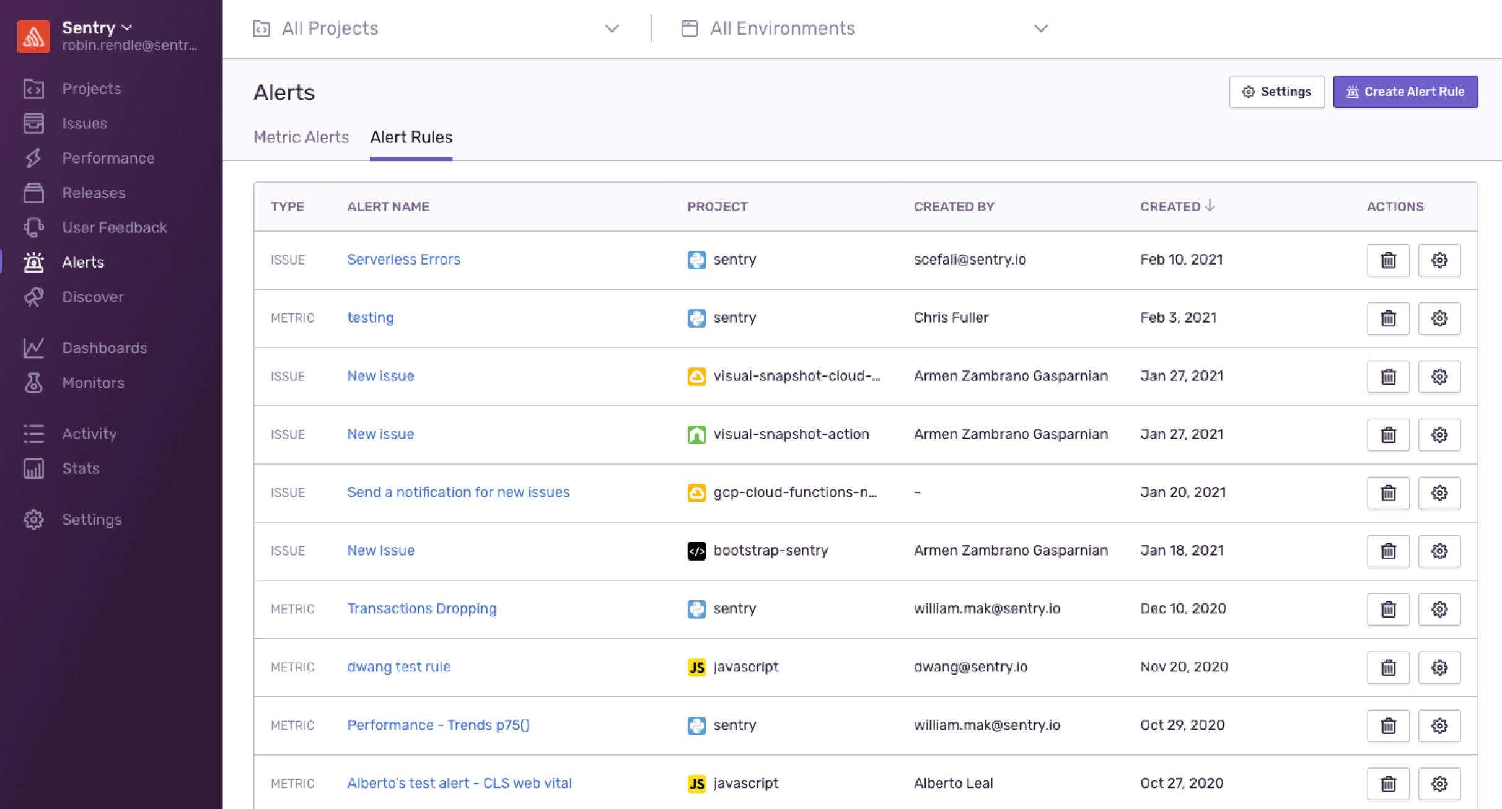Open gear settings for dwang test rule

pyautogui.click(x=1439, y=668)
